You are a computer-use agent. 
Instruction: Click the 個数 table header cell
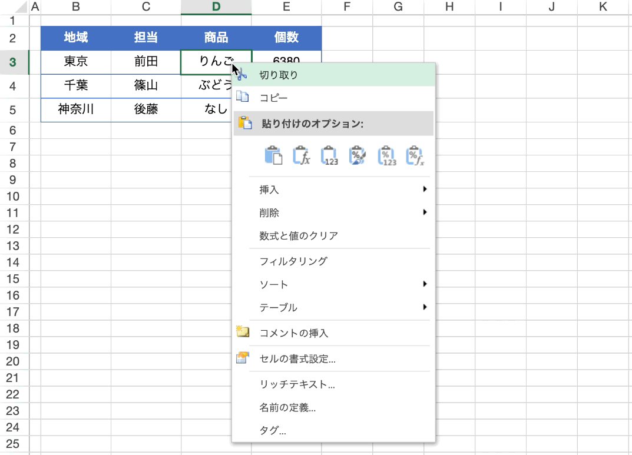pyautogui.click(x=287, y=38)
